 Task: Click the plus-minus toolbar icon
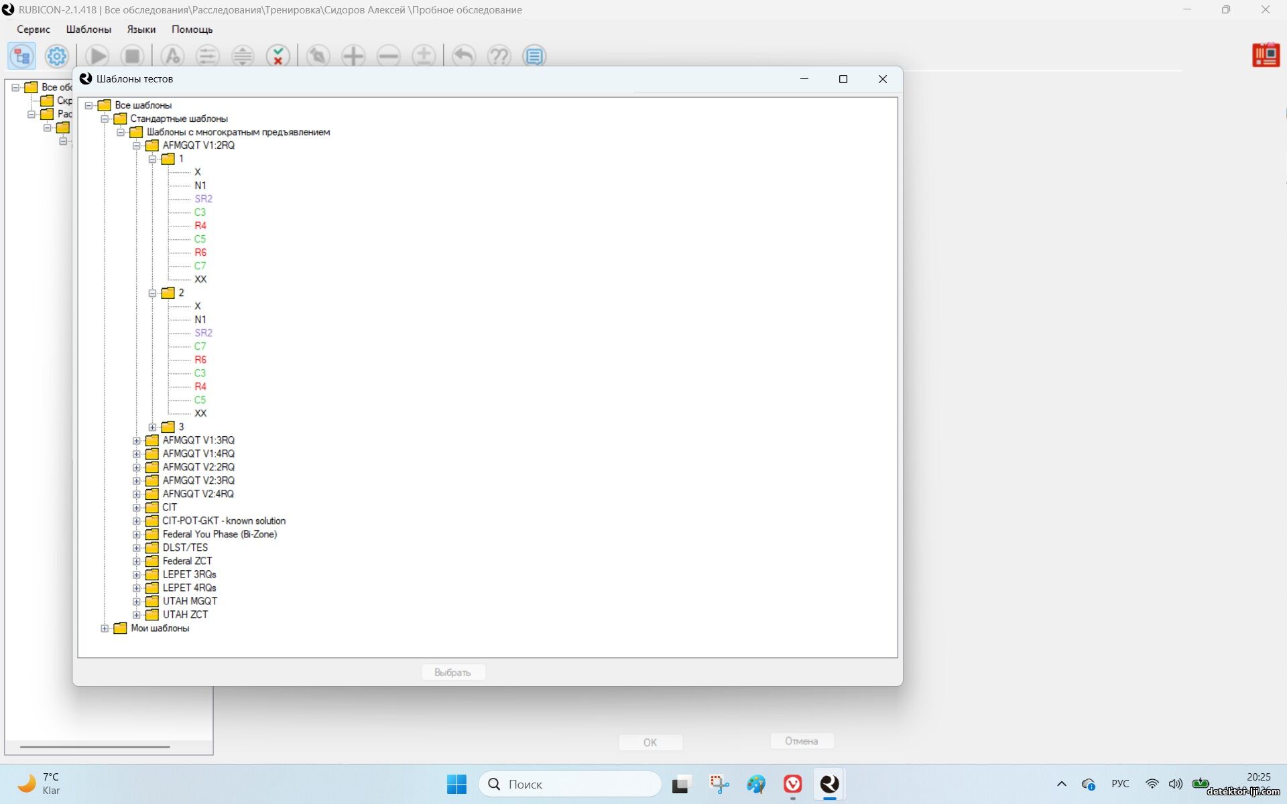[x=424, y=56]
